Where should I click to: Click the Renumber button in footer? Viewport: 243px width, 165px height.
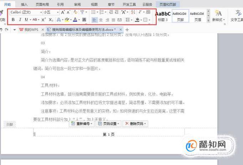[x=82, y=124]
